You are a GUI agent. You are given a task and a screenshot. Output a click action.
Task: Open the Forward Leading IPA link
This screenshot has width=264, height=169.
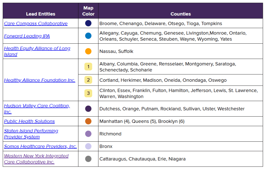point(27,36)
